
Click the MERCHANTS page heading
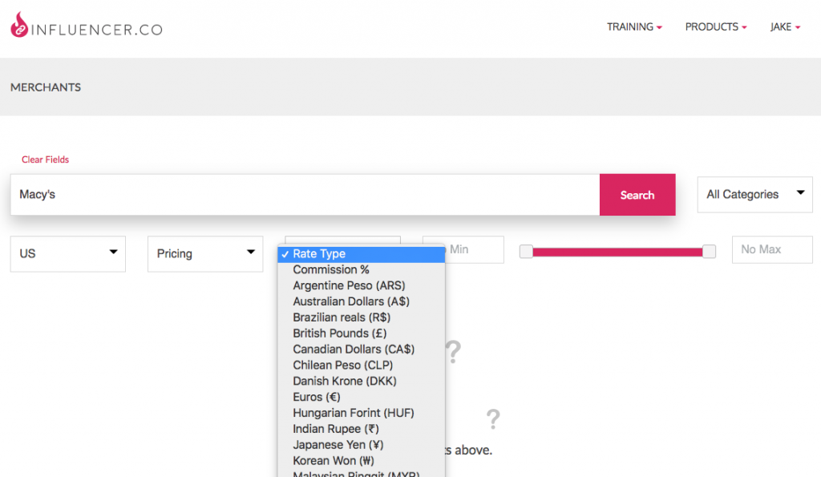tap(46, 87)
